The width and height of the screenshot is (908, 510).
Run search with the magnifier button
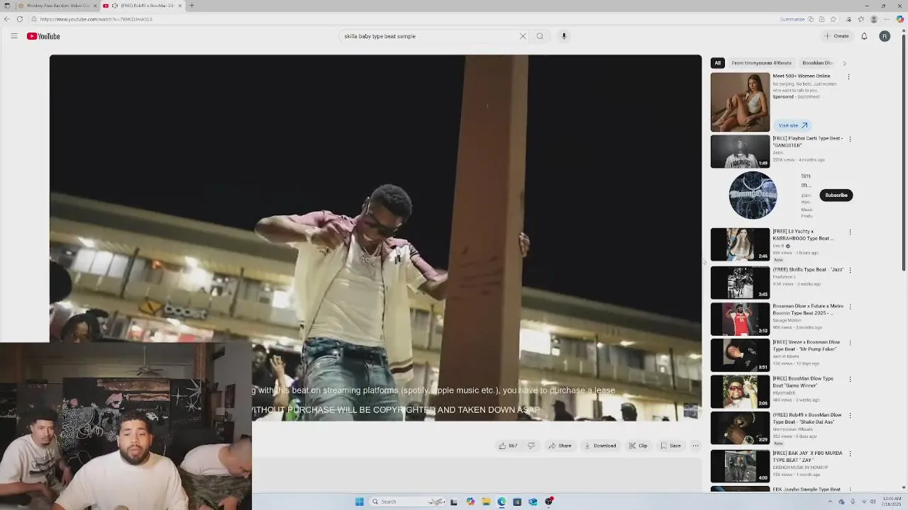540,36
